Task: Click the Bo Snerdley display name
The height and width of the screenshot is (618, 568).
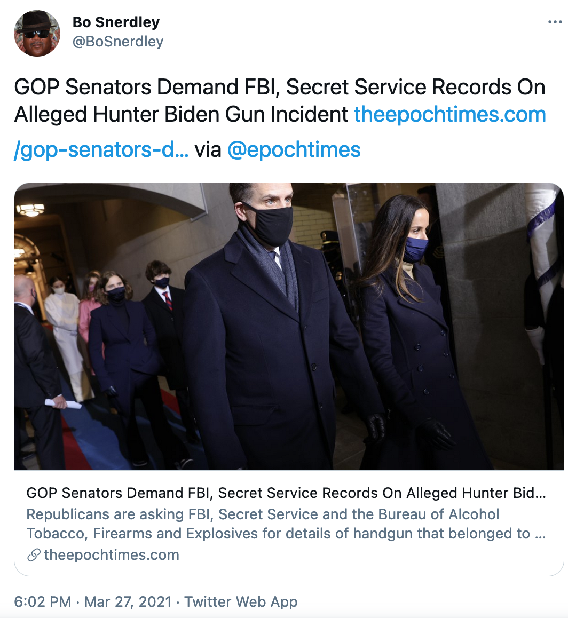Action: click(x=116, y=22)
